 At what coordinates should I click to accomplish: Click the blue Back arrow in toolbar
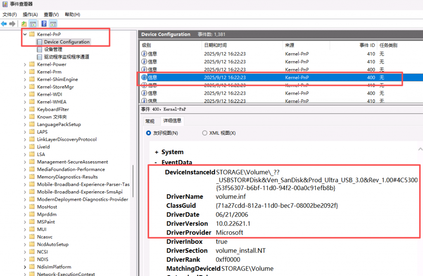(4, 24)
